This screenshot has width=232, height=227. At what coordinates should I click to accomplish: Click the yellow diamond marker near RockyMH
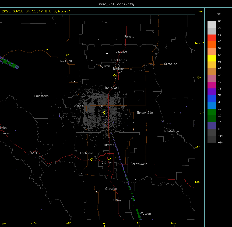(67, 55)
